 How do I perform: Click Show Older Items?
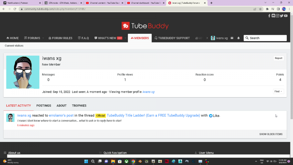(271, 134)
